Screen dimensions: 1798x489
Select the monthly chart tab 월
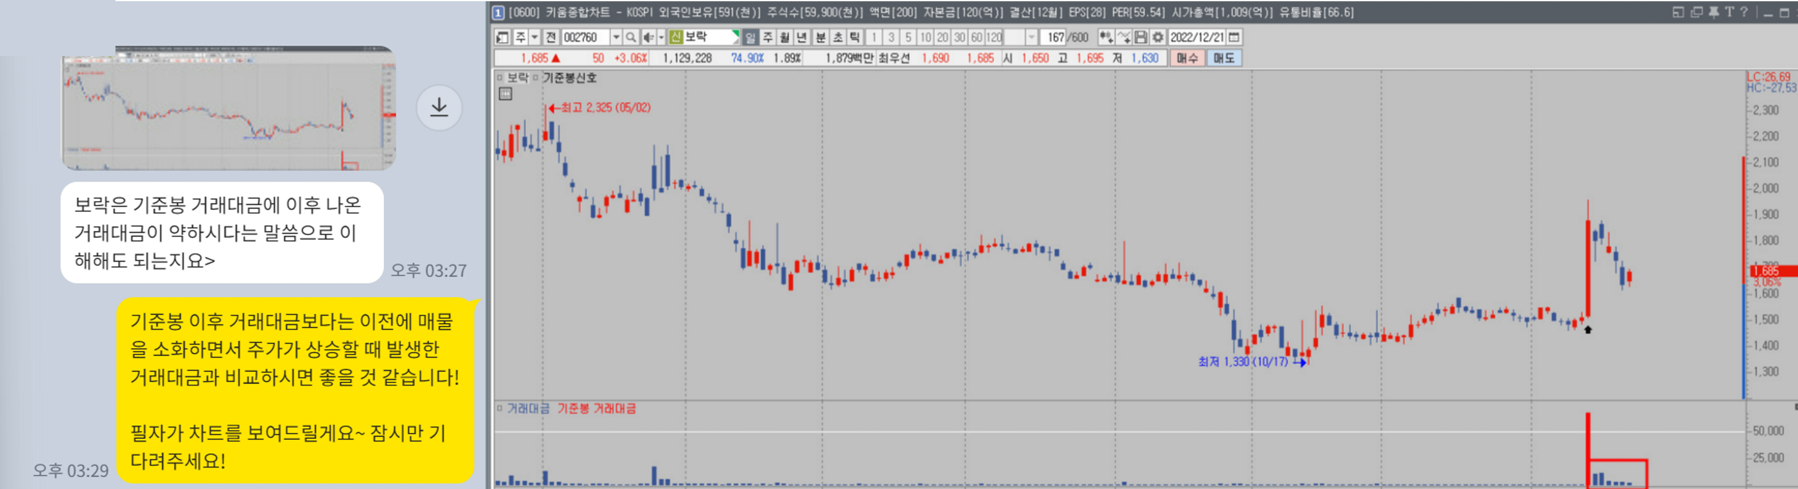(x=784, y=37)
